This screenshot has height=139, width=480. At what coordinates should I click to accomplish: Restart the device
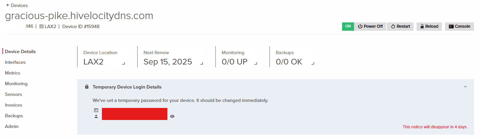point(400,26)
